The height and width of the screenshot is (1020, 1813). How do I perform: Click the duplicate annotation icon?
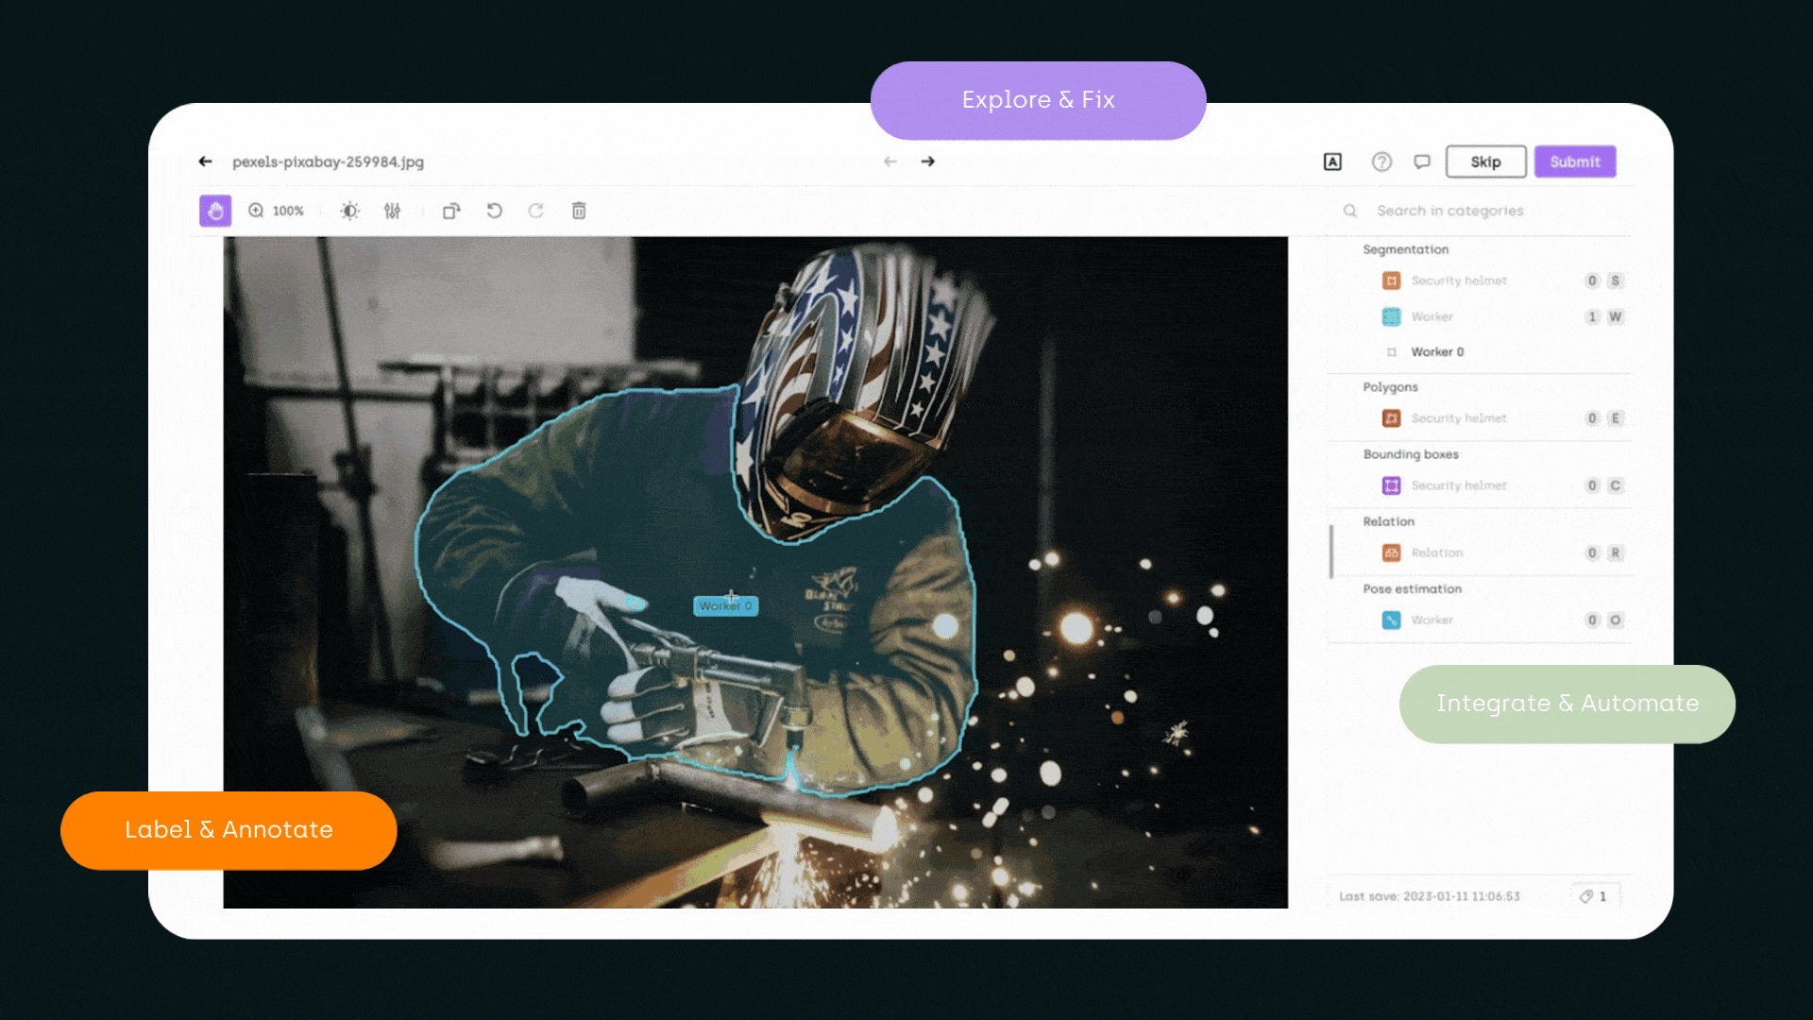click(x=451, y=211)
